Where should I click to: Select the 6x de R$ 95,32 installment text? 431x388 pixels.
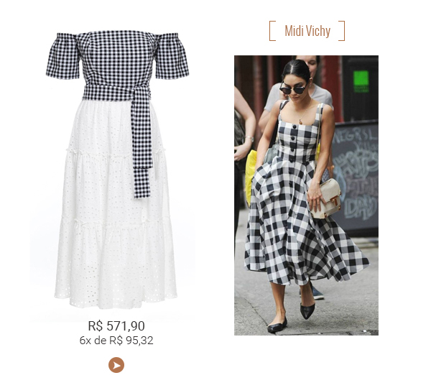(x=116, y=341)
